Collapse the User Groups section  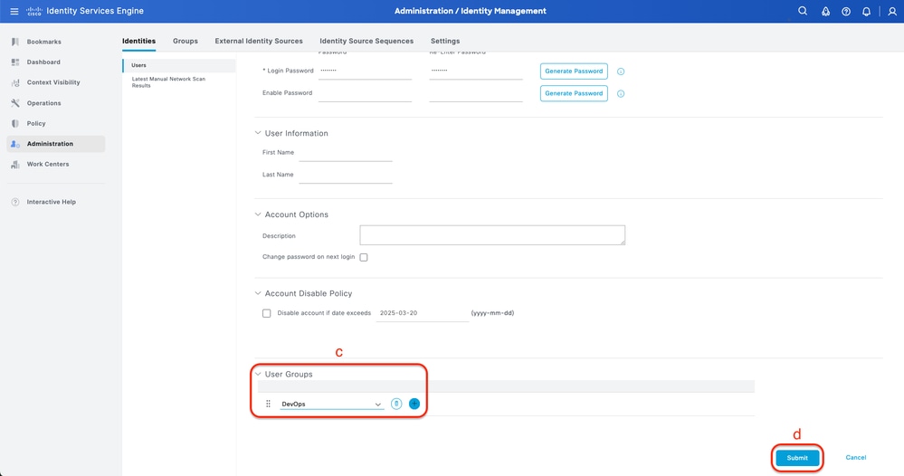click(258, 374)
